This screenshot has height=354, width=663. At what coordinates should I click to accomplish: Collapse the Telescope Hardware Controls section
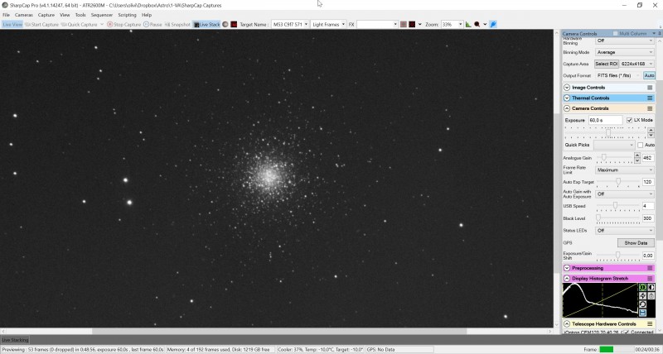(x=567, y=324)
